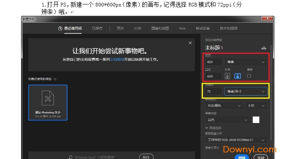Viewport: 283px width, 159px height.
Task: Switch to the 胶片和视频 tab
Action: pyautogui.click(x=229, y=28)
